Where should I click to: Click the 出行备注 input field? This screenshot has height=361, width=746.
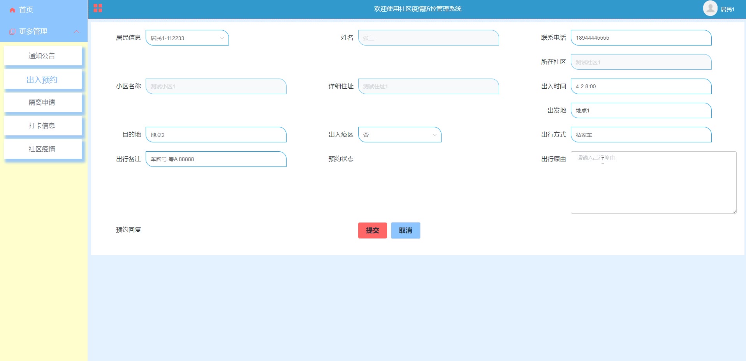[216, 159]
